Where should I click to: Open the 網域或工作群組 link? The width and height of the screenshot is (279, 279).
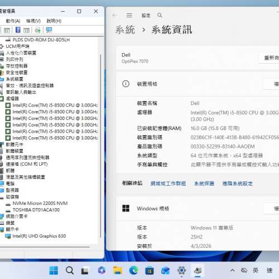(168, 184)
